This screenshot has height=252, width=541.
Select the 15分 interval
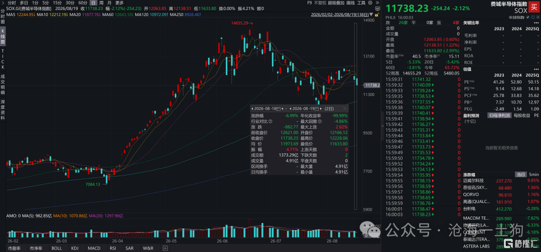(57, 3)
